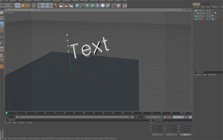Select the Sphere object
The image size is (223, 140).
[x=202, y=13]
